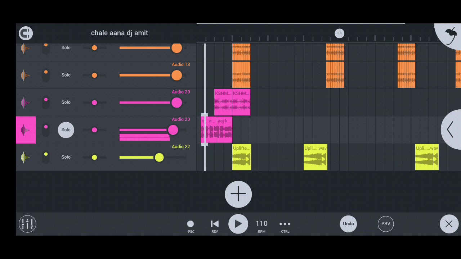Screen dimensions: 461x259
Task: Rewind to start with REV button
Action: click(215, 226)
